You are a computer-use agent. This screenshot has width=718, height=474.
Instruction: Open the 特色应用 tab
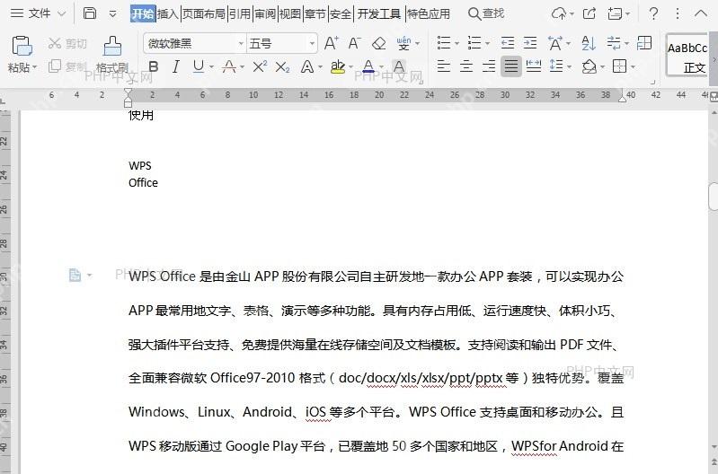[x=429, y=13]
